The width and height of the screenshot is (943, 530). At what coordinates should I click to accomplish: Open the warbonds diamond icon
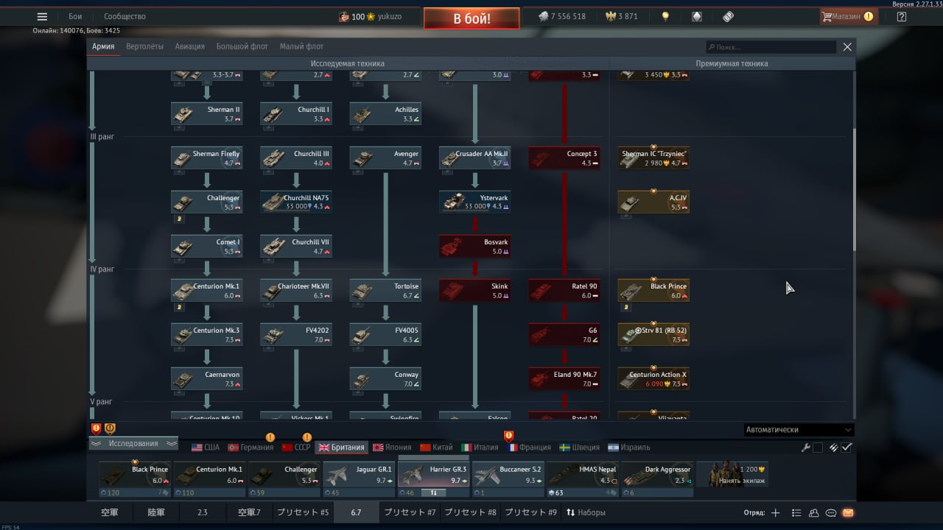tap(696, 16)
